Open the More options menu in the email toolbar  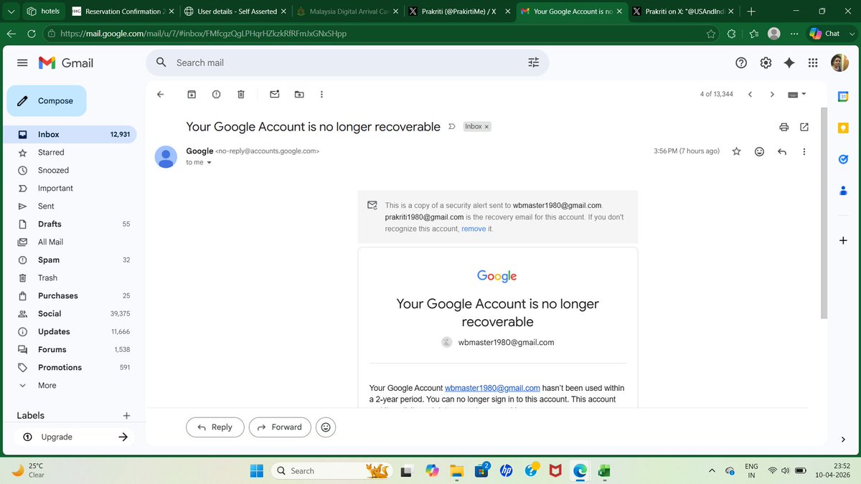tap(321, 94)
